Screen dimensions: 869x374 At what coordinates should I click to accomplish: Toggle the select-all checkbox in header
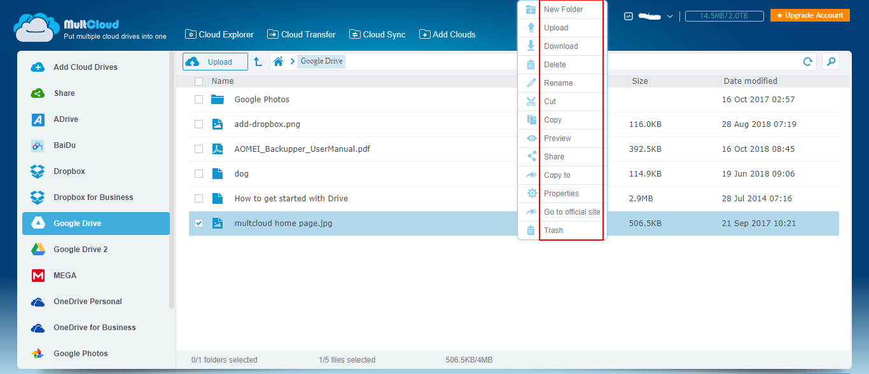(199, 81)
